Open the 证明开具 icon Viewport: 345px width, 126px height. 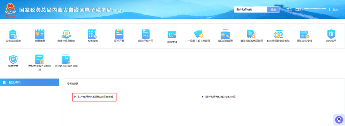119,34
